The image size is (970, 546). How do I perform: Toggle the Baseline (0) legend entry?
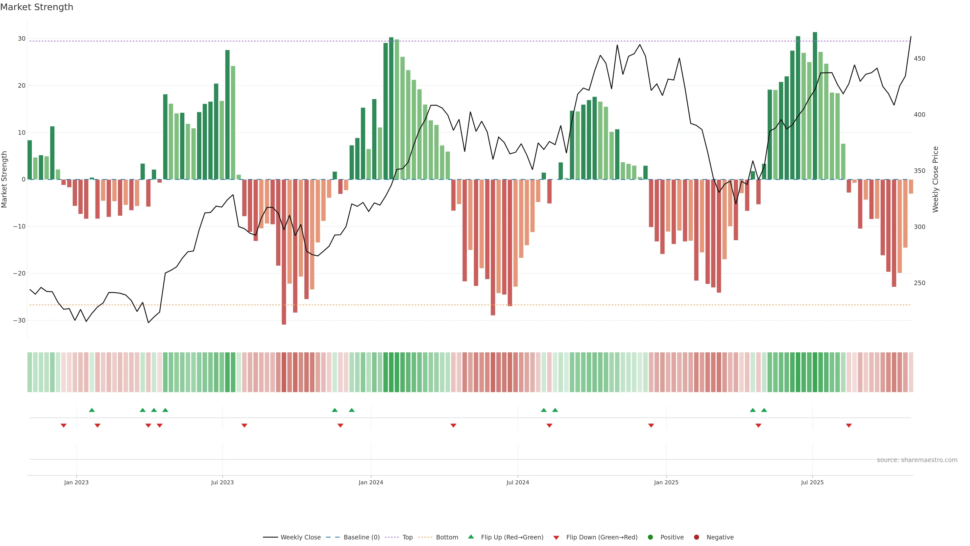point(361,537)
